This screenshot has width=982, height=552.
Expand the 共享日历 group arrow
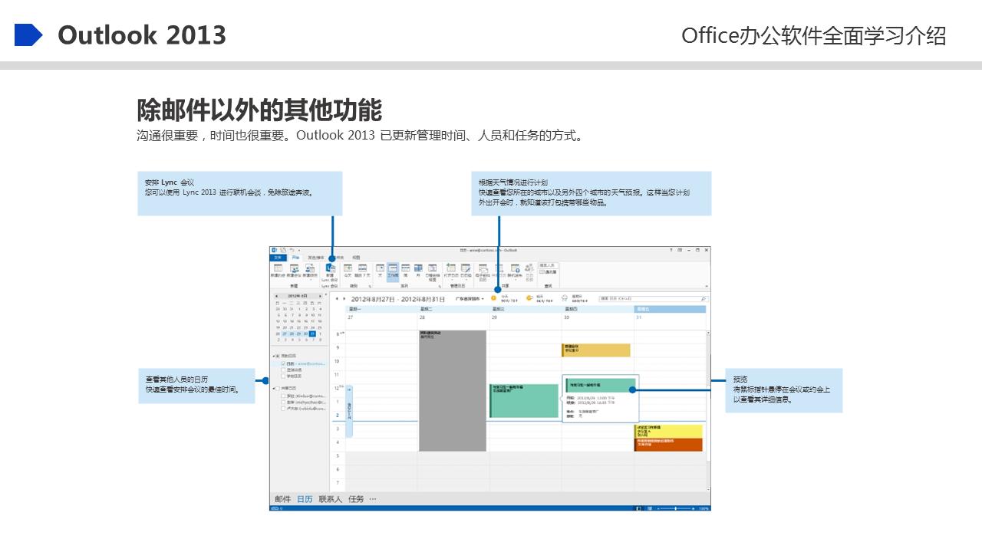[275, 389]
